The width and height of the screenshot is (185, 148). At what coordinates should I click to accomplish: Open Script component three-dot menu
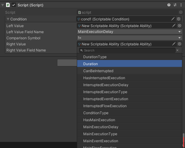coord(181,5)
